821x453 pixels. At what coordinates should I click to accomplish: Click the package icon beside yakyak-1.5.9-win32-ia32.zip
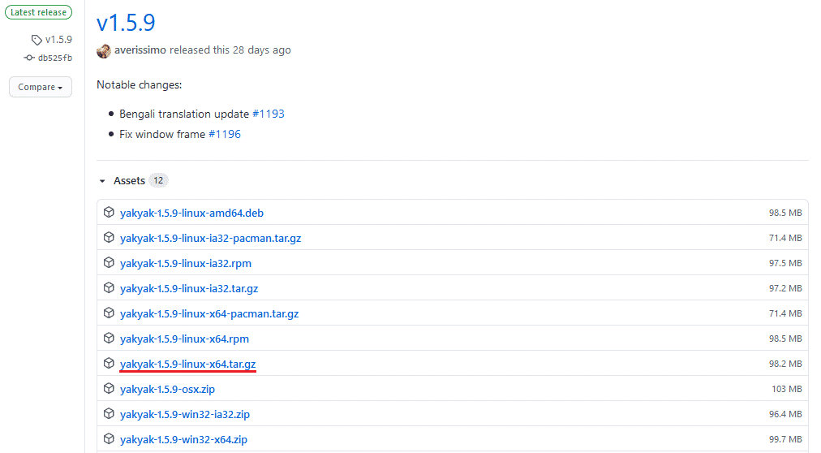tap(109, 413)
